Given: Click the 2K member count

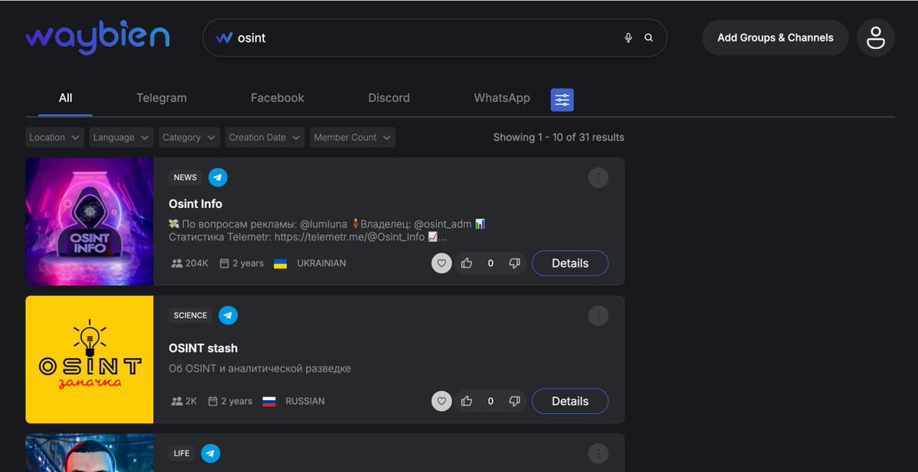Looking at the screenshot, I should coord(191,401).
